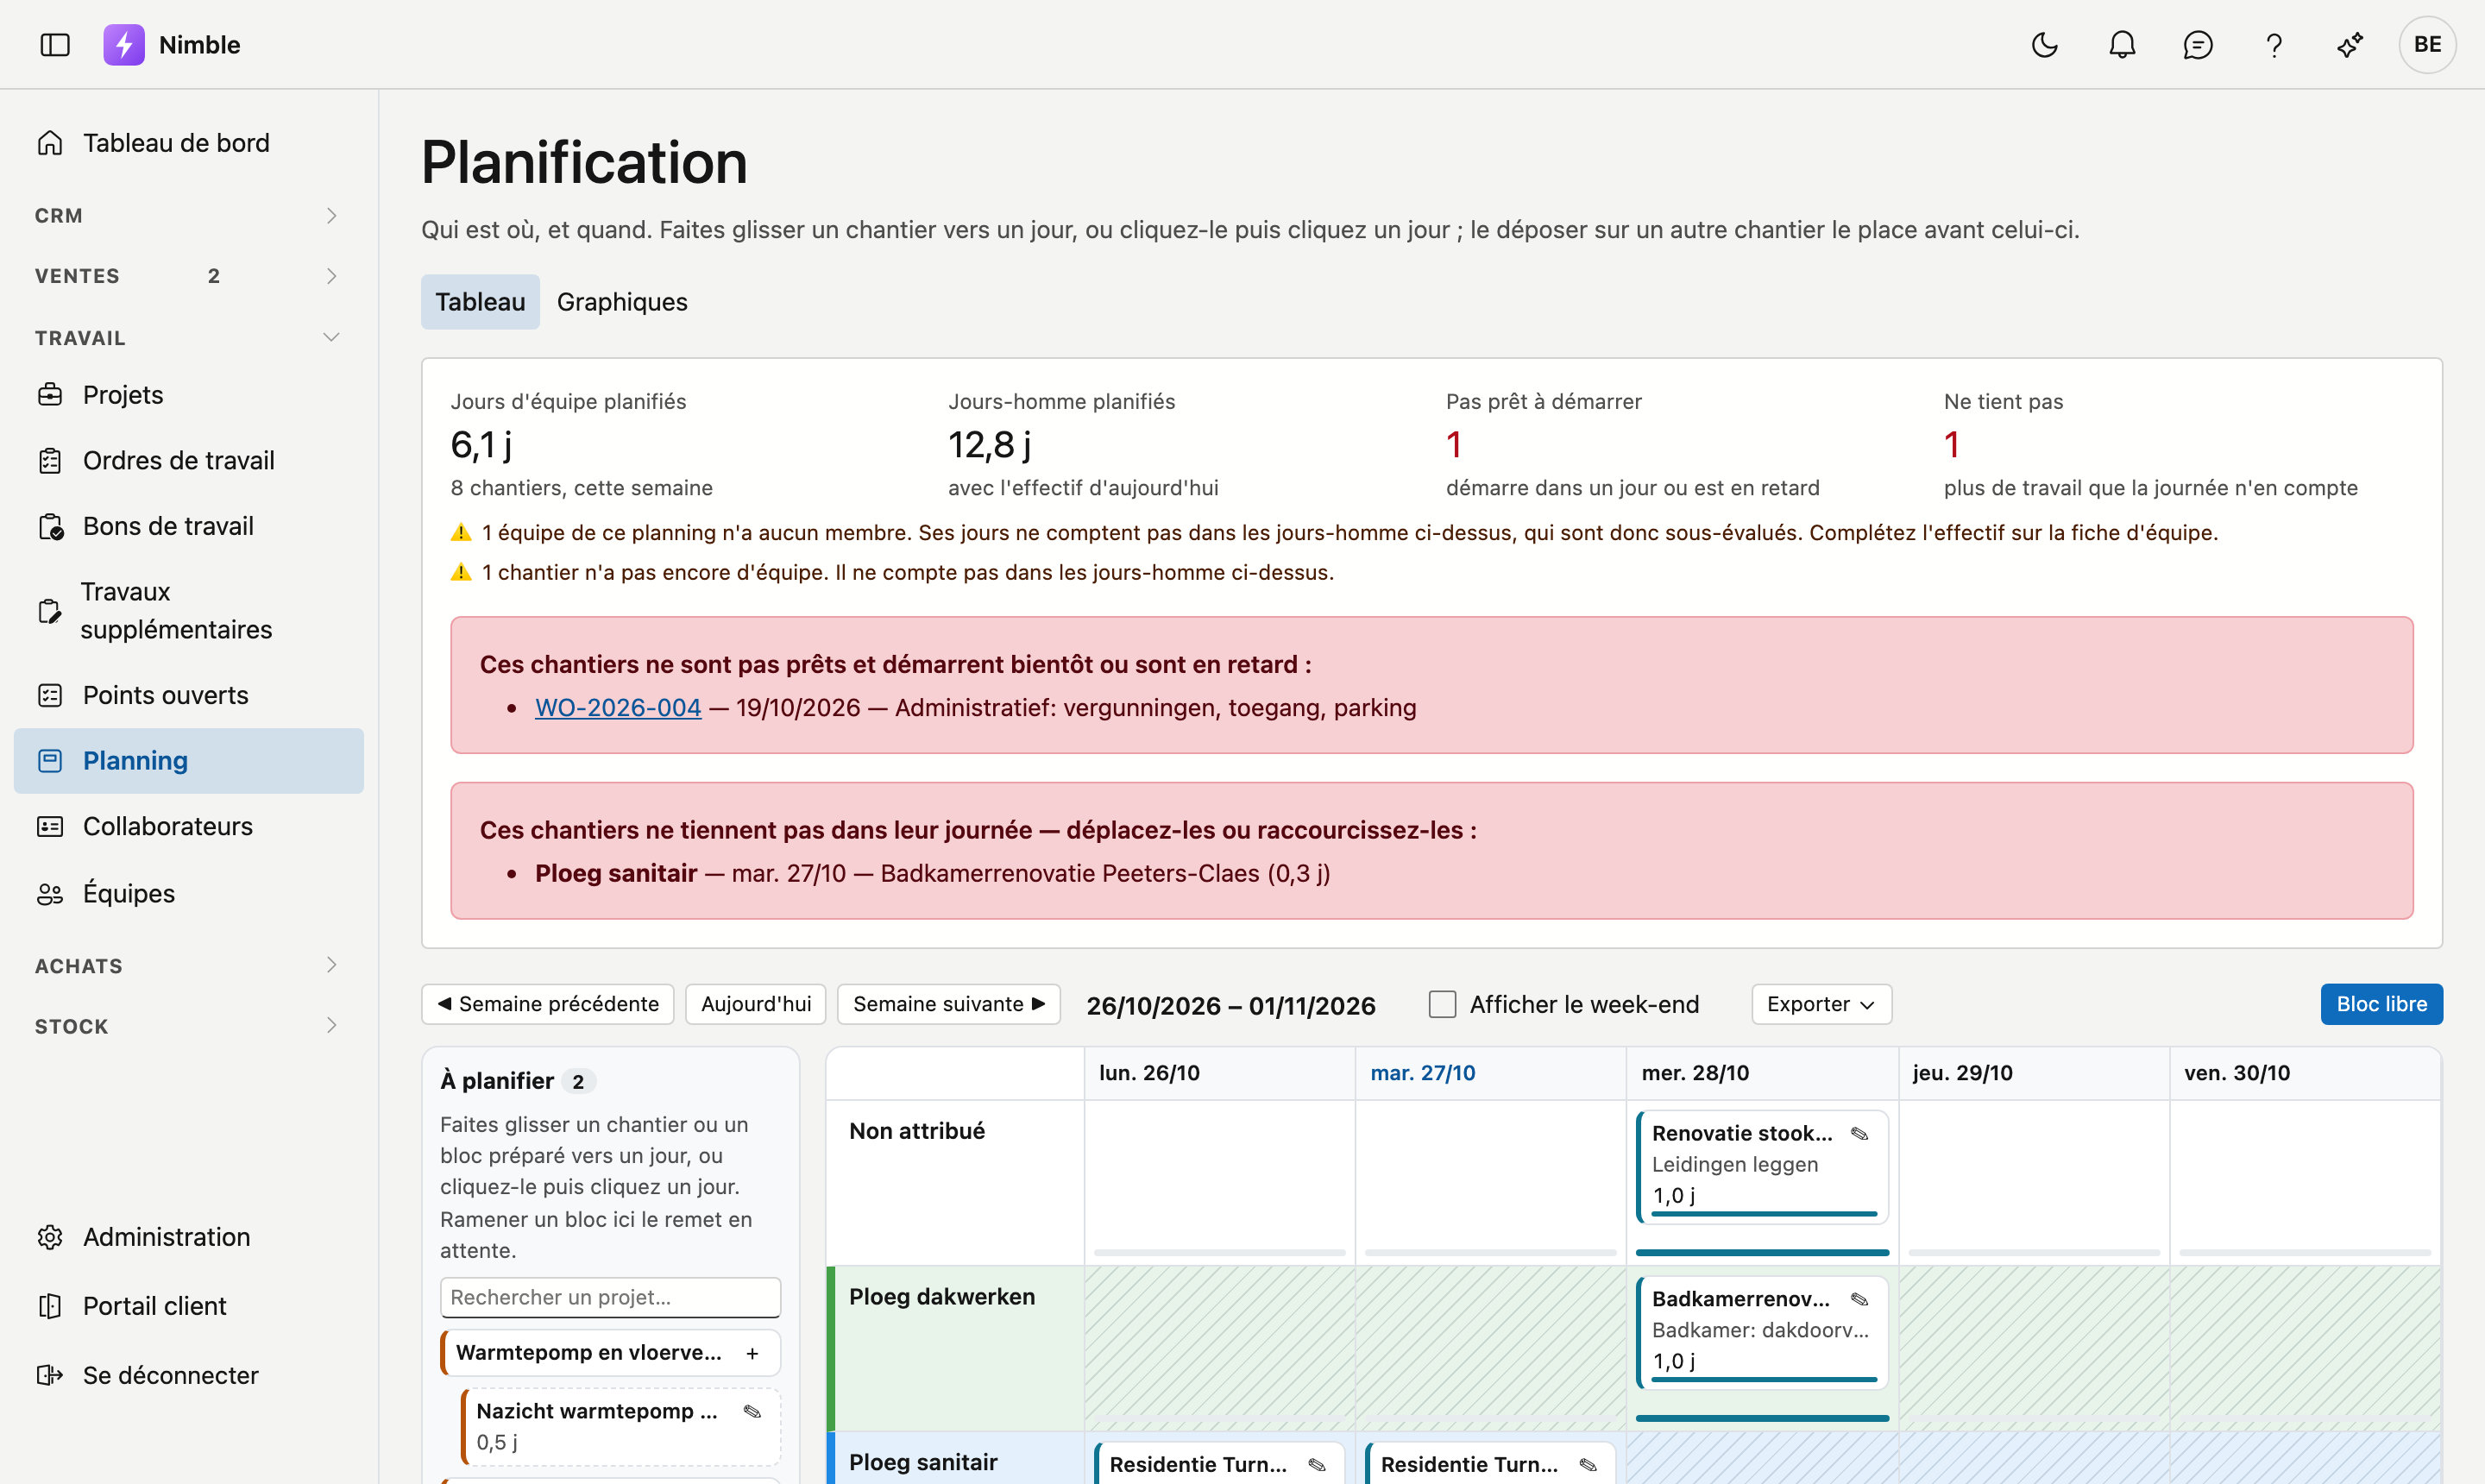Image resolution: width=2485 pixels, height=1484 pixels.
Task: Go to Tableau de bord
Action: click(189, 143)
